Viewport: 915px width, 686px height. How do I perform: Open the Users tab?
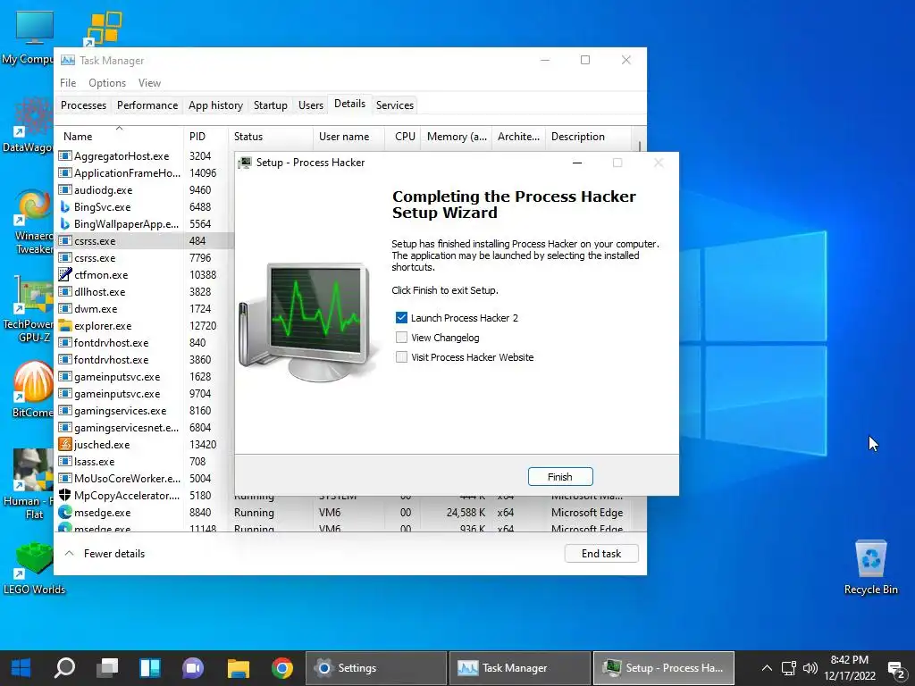pyautogui.click(x=310, y=105)
